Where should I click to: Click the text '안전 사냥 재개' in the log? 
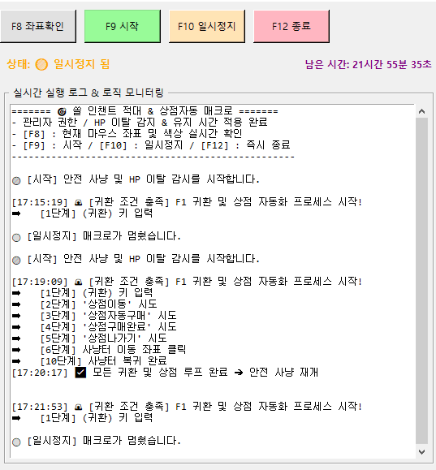click(x=283, y=373)
